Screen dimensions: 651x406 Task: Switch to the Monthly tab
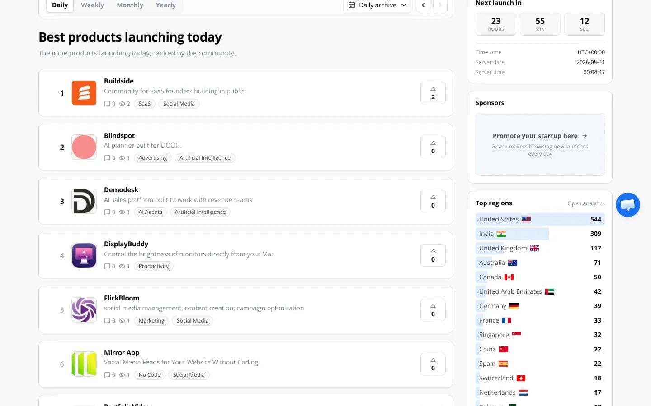(x=130, y=5)
